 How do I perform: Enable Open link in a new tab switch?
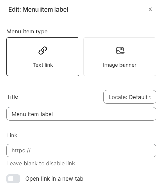coord(13,178)
